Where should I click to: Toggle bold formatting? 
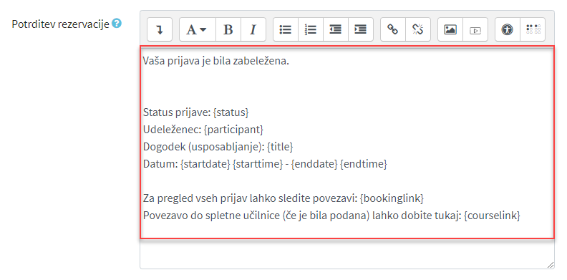228,29
